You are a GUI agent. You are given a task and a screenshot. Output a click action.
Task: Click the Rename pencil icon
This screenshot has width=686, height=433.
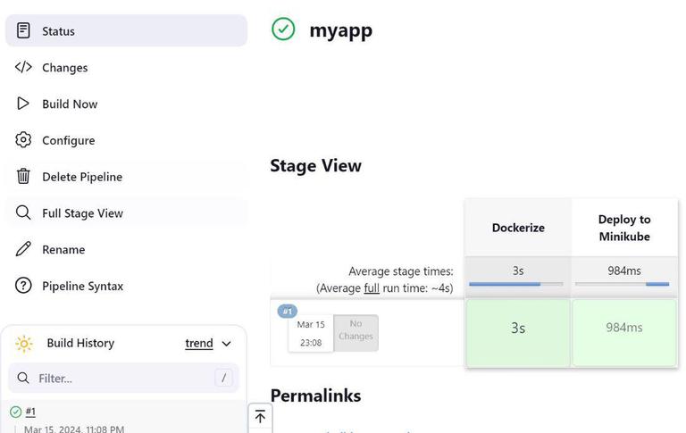coord(24,250)
